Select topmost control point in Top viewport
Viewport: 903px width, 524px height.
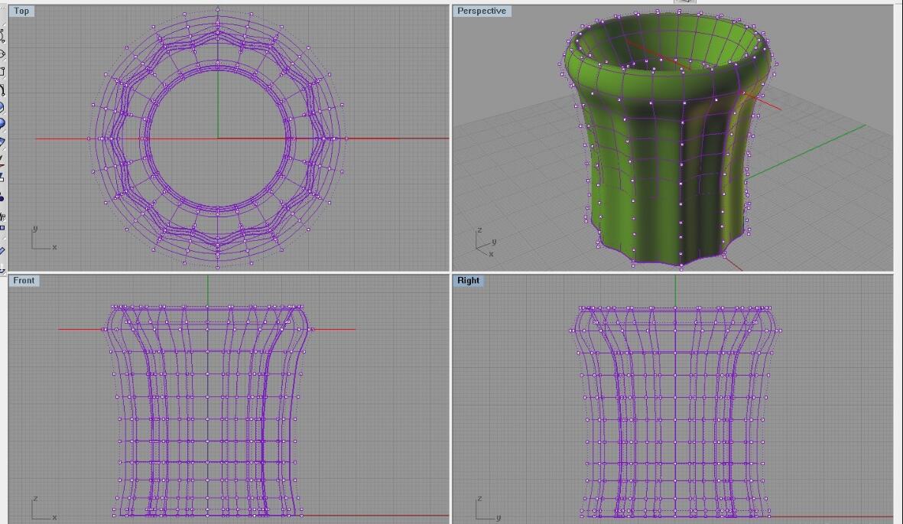click(x=218, y=9)
